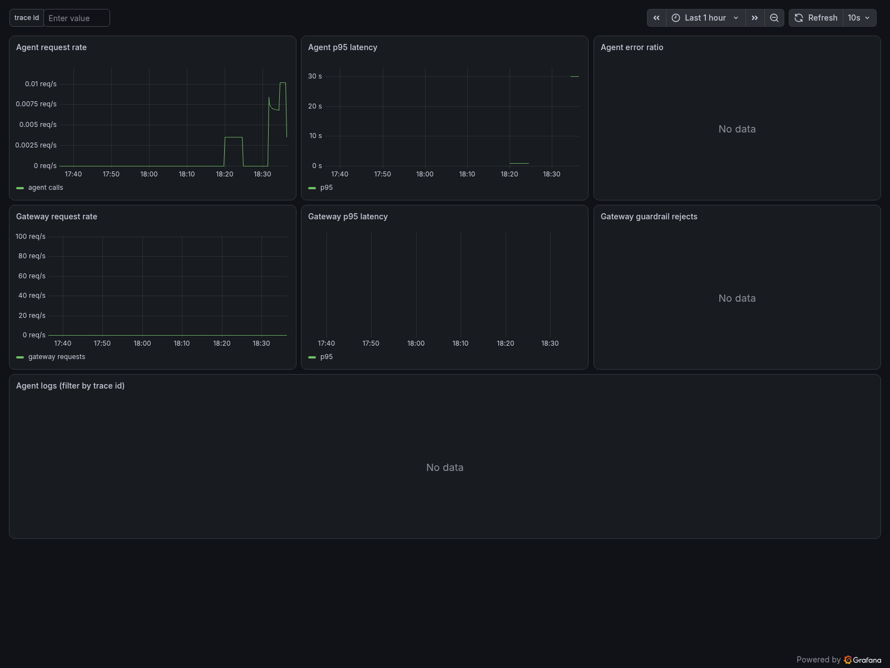Viewport: 890px width, 668px height.
Task: Focus the trace id input field
Action: (x=77, y=18)
